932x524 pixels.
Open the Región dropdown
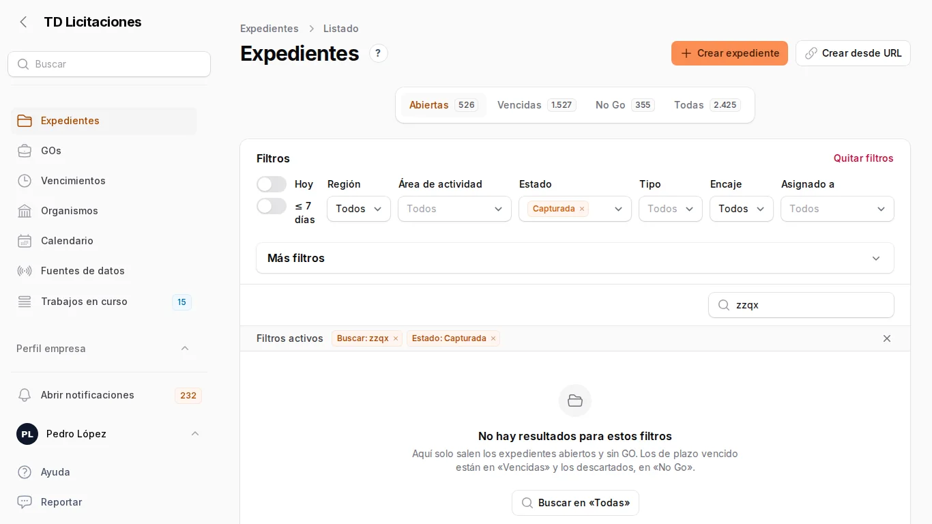click(359, 209)
